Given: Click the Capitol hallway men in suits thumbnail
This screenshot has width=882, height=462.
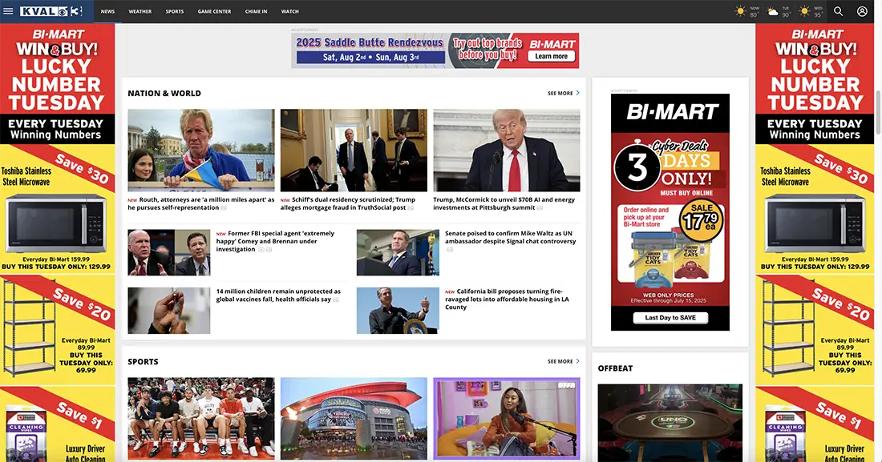Looking at the screenshot, I should pos(354,151).
